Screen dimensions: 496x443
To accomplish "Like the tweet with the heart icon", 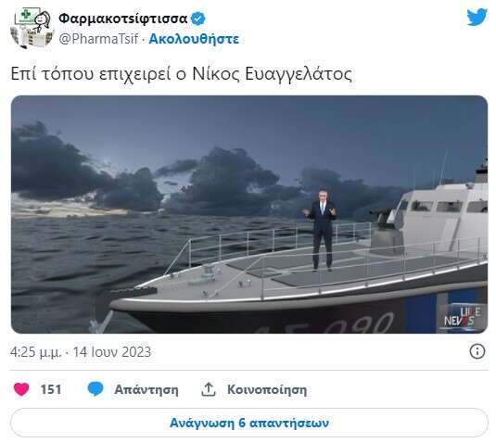I will click(x=21, y=389).
